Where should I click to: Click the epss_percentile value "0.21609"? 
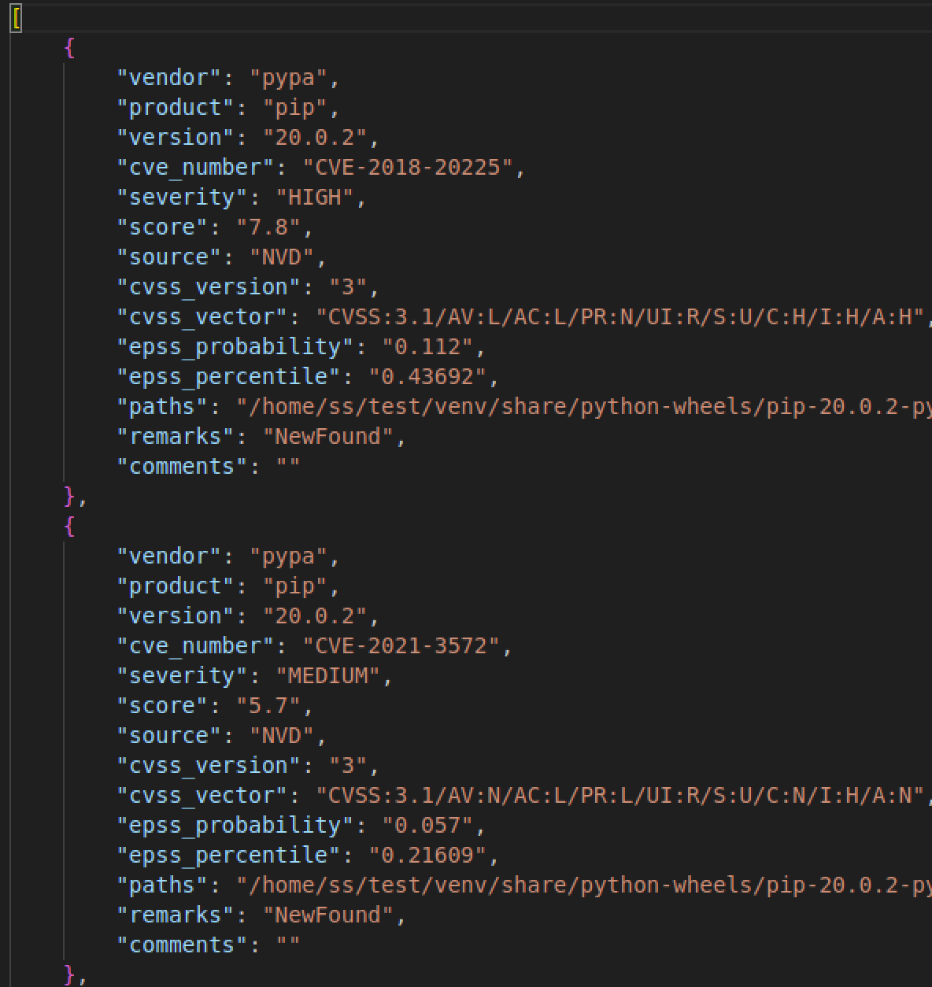[x=427, y=856]
